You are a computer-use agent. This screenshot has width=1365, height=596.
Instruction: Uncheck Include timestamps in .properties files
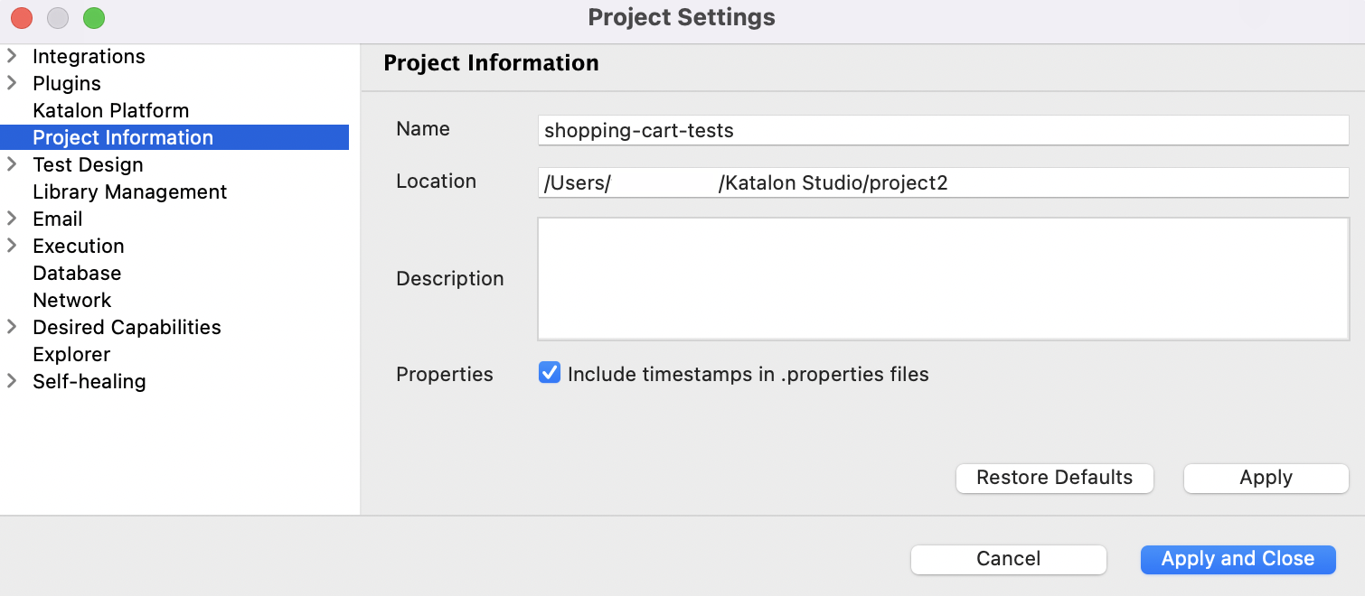(x=550, y=373)
